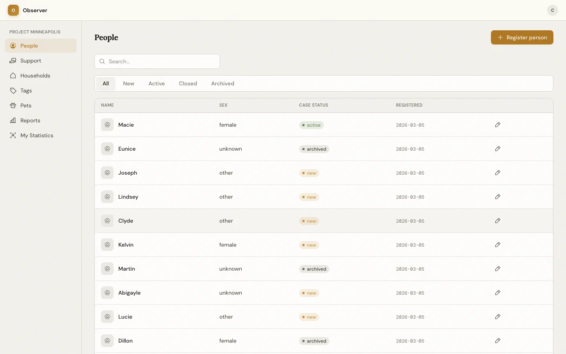Click the Observer logo icon

click(13, 10)
